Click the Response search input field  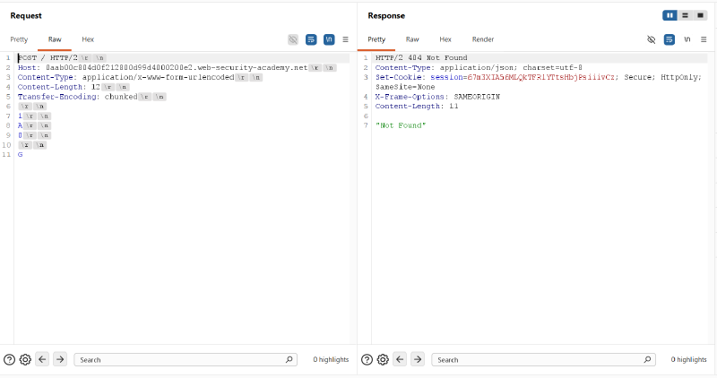543,360
